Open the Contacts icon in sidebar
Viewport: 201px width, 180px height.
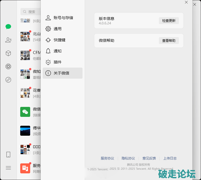click(x=8, y=40)
